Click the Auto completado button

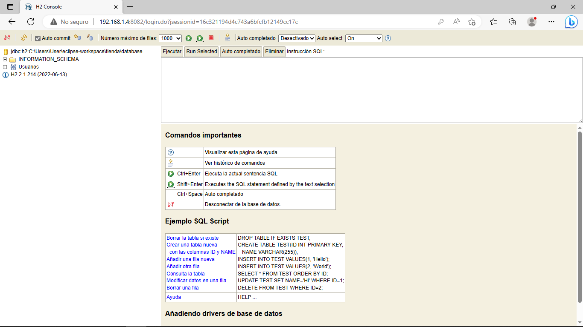[241, 52]
